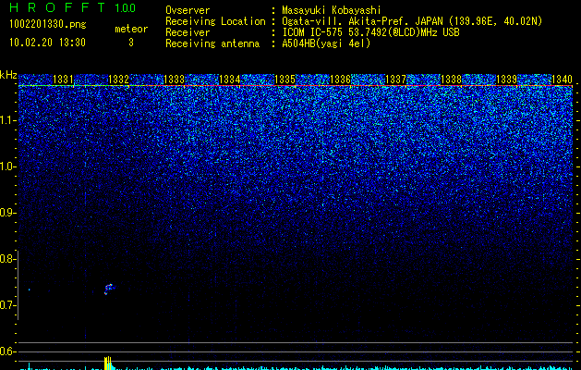
Task: Click the 1331 time marker
Action: click(x=63, y=79)
